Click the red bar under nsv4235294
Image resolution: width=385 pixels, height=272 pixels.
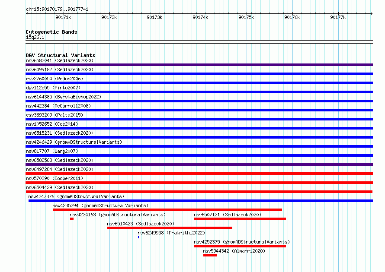(x=167, y=210)
